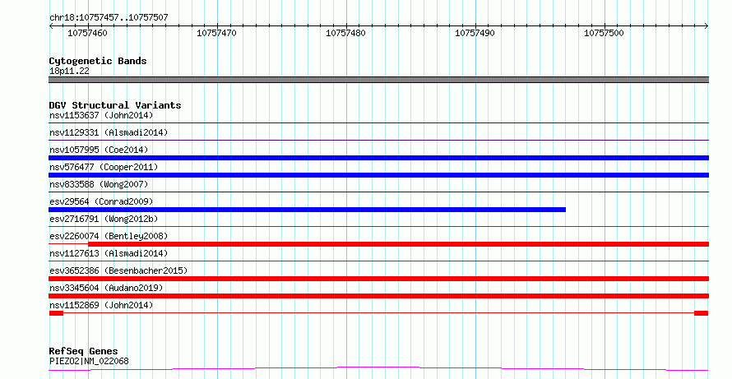The width and height of the screenshot is (732, 379).
Task: Select the PIEZO2|NM_022068 gene label
Action: (x=89, y=361)
